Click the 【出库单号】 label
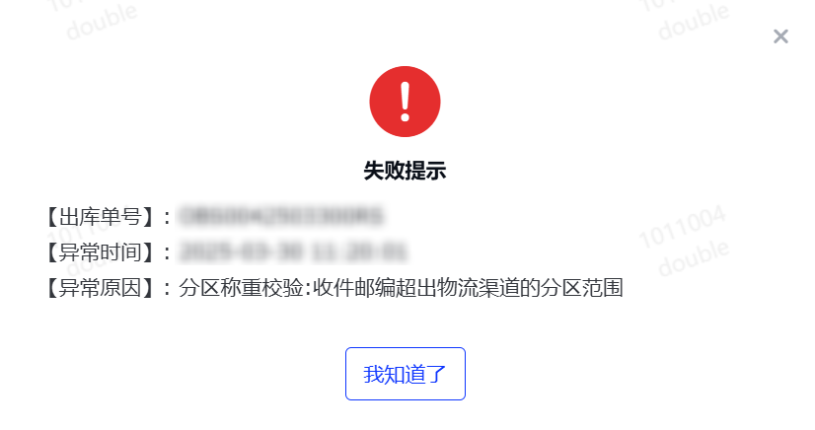 101,217
